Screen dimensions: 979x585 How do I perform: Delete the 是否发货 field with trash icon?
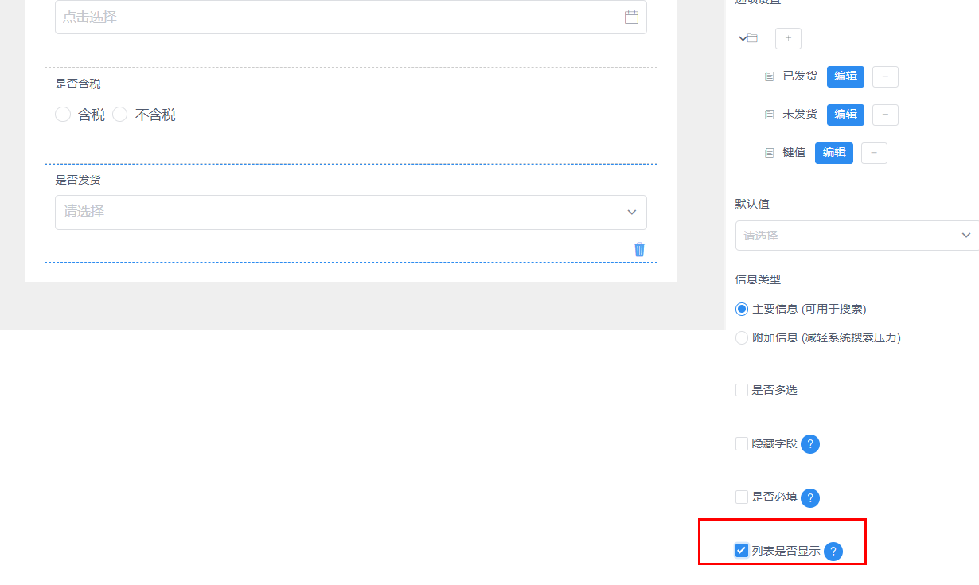tap(639, 250)
